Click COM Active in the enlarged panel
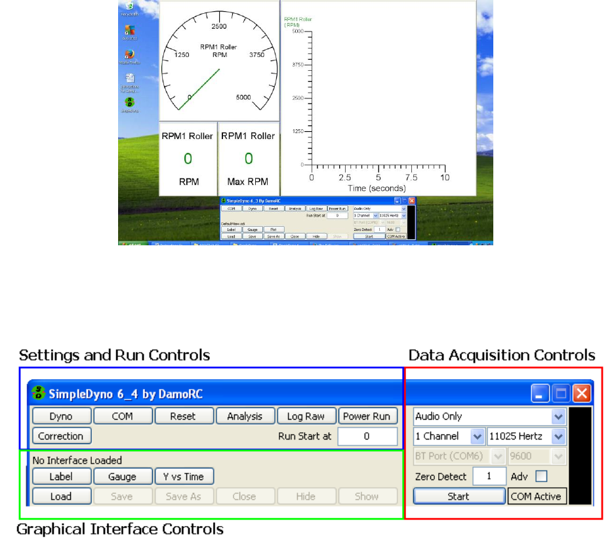Viewport: 614px width, 547px height. click(537, 496)
